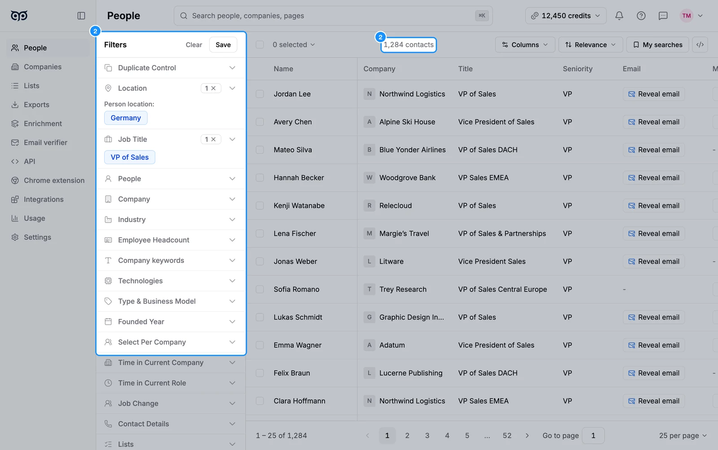Click the Job Title briefcase icon
Image resolution: width=718 pixels, height=450 pixels.
108,139
